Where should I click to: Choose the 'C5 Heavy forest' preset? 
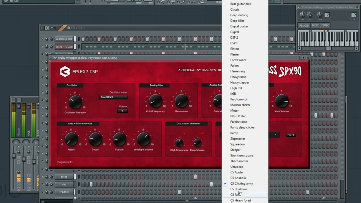pyautogui.click(x=245, y=200)
